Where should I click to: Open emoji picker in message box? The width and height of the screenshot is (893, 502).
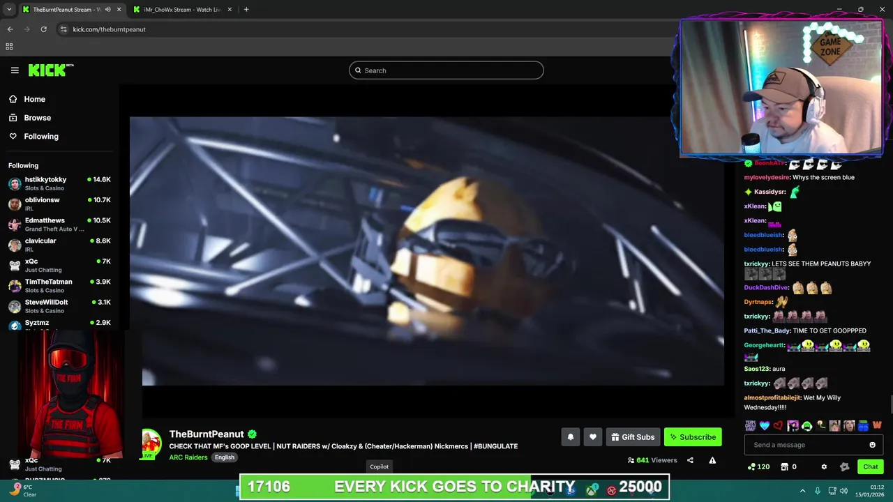872,445
